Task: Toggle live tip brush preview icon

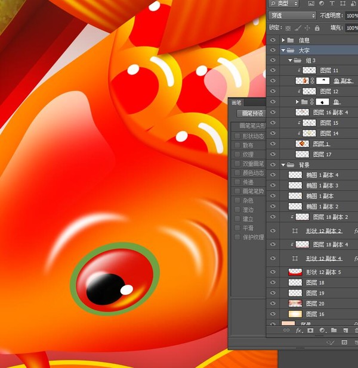Action: pyautogui.click(x=330, y=342)
